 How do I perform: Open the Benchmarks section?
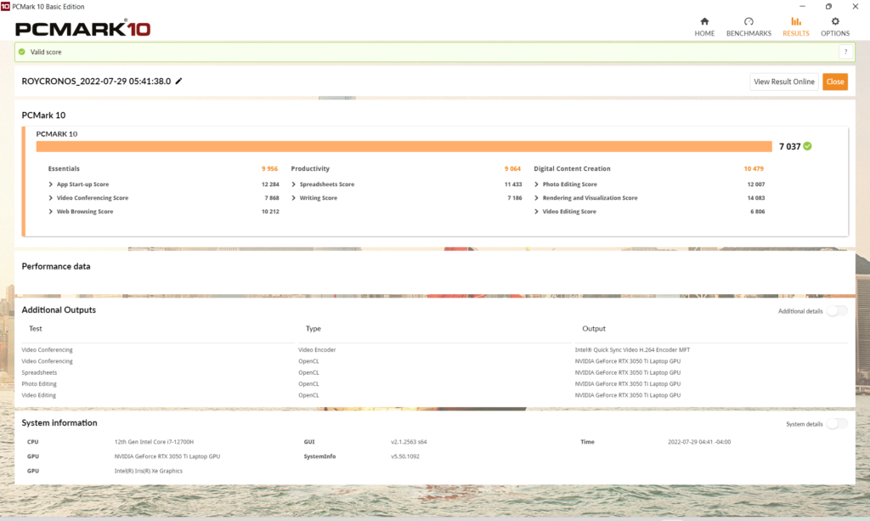coord(749,26)
